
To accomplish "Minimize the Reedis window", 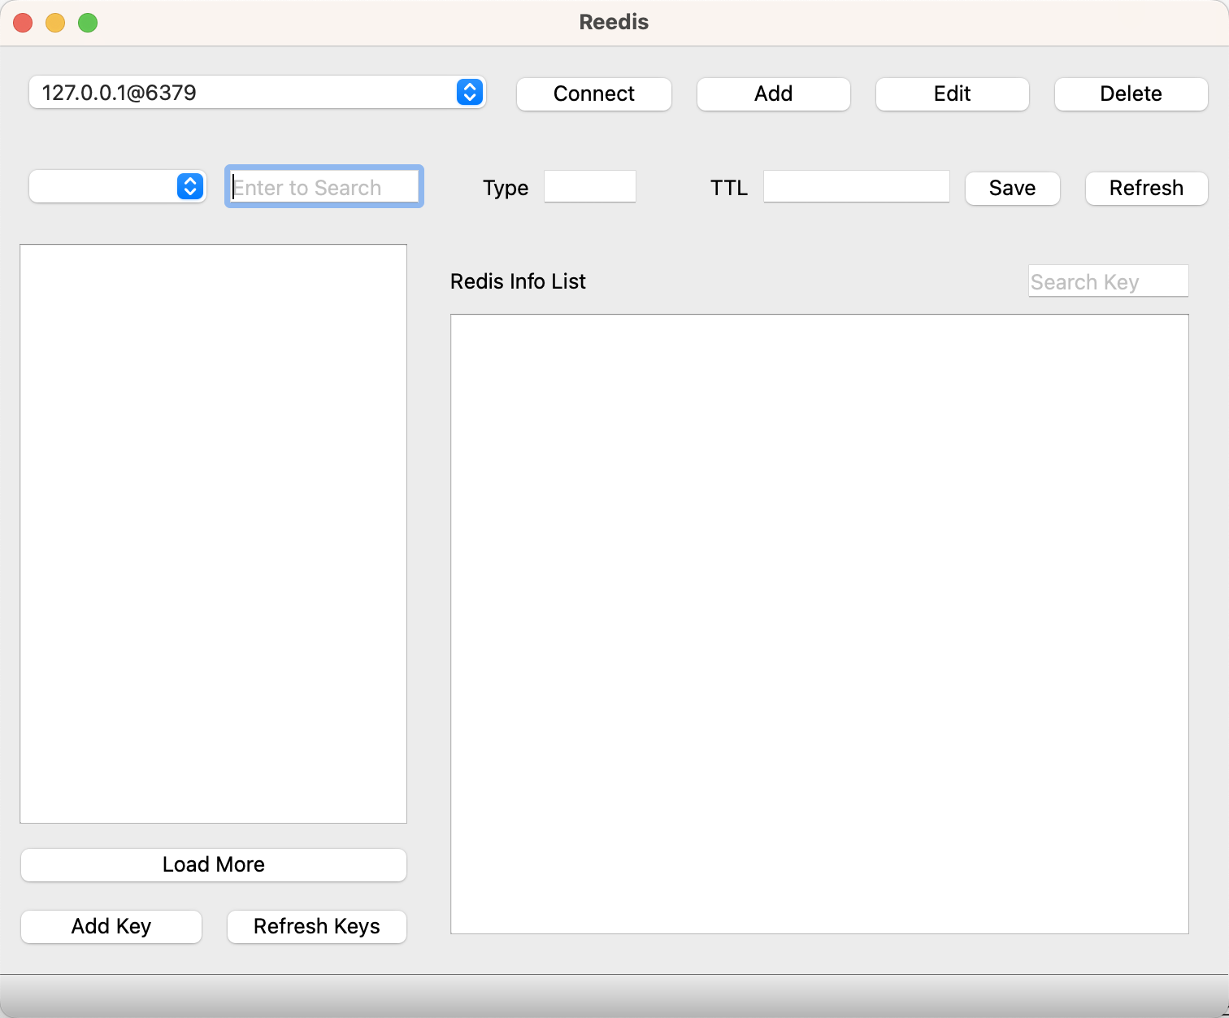I will tap(55, 23).
